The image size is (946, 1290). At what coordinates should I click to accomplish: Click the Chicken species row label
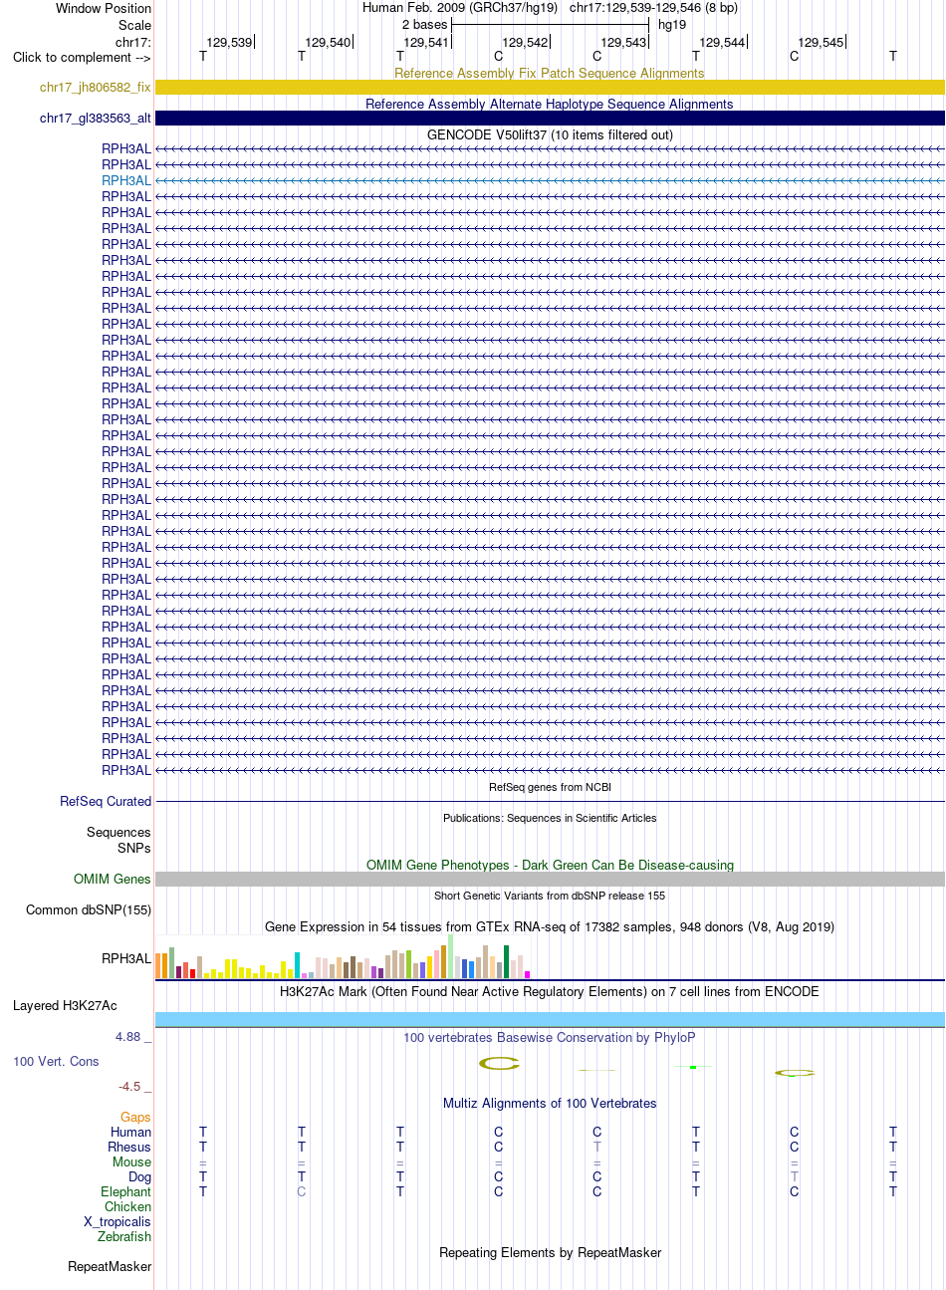coord(128,1207)
